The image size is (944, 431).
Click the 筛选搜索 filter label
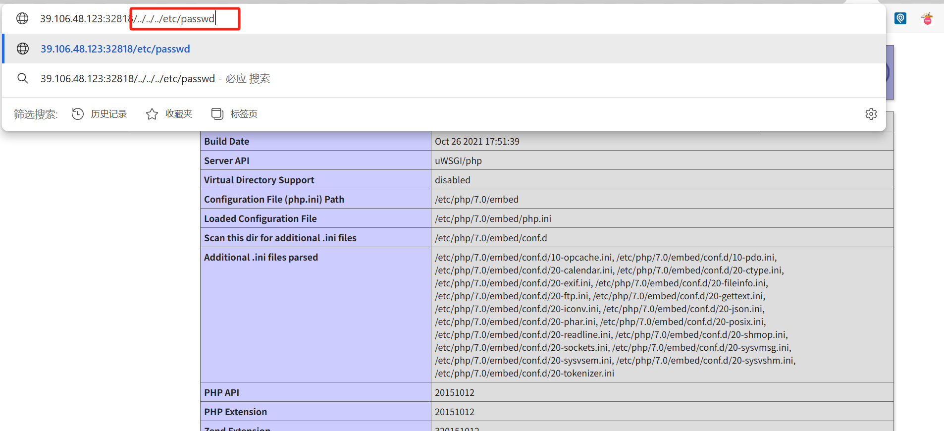coord(36,114)
